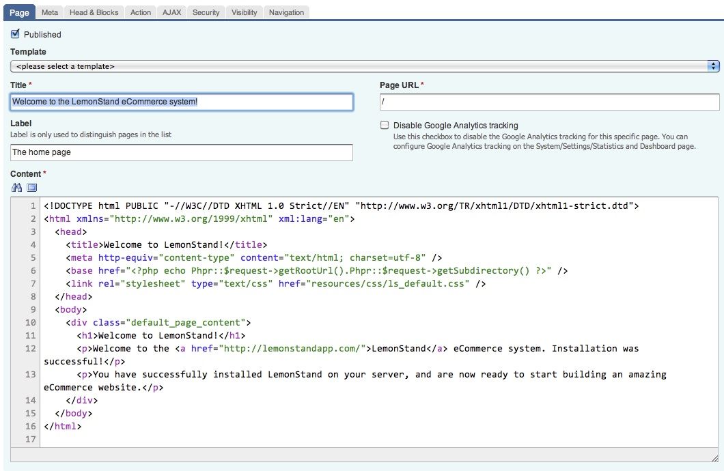The height and width of the screenshot is (471, 724).
Task: Click the Title field containing the welcome text
Action: click(181, 102)
